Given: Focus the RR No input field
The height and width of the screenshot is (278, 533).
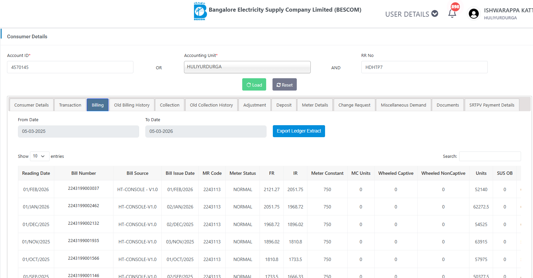Looking at the screenshot, I should (x=424, y=67).
